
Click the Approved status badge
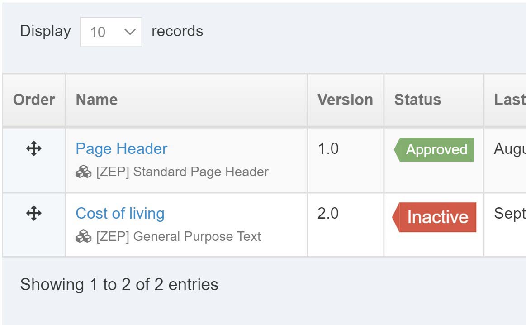coord(434,150)
